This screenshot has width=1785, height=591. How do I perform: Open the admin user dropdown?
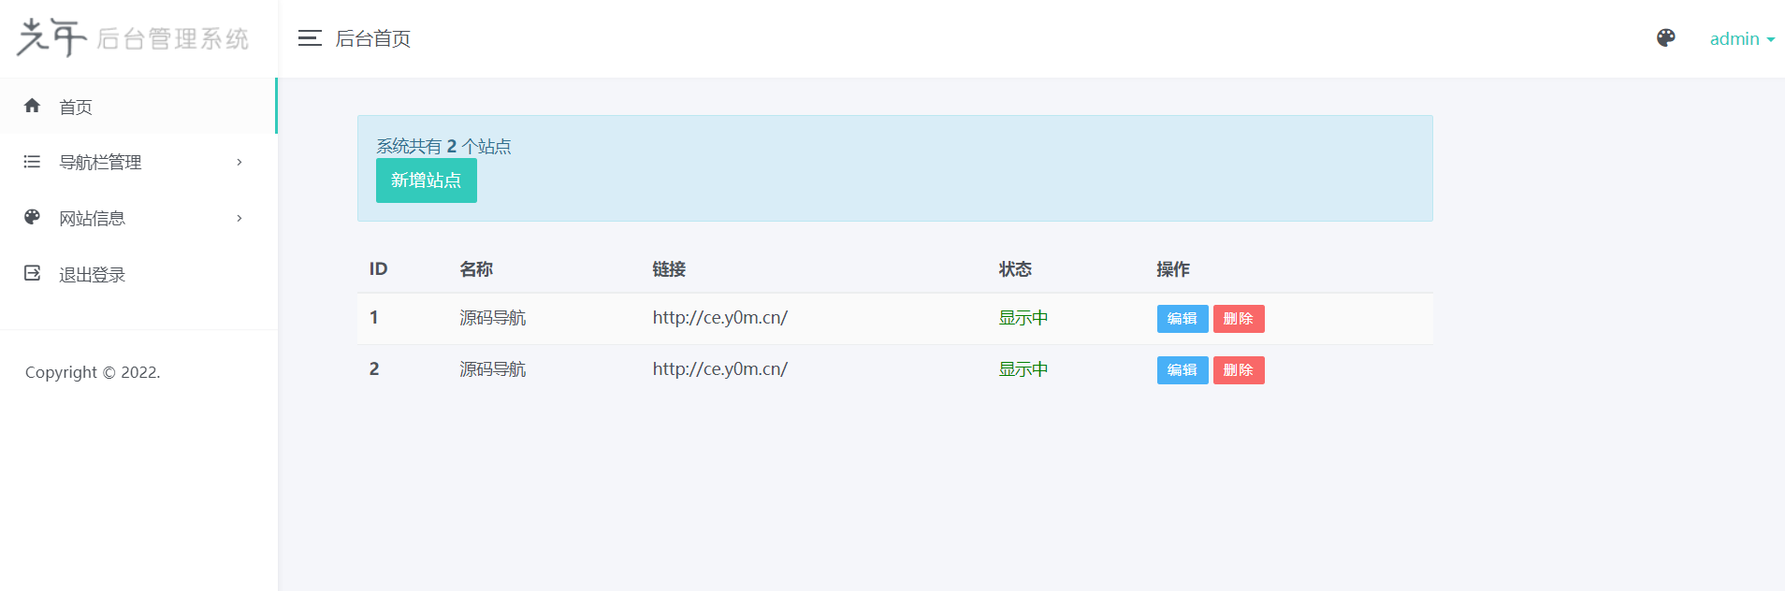click(x=1741, y=38)
